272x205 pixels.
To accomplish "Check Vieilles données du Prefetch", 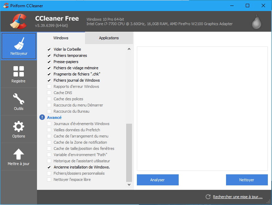I will 49,130.
